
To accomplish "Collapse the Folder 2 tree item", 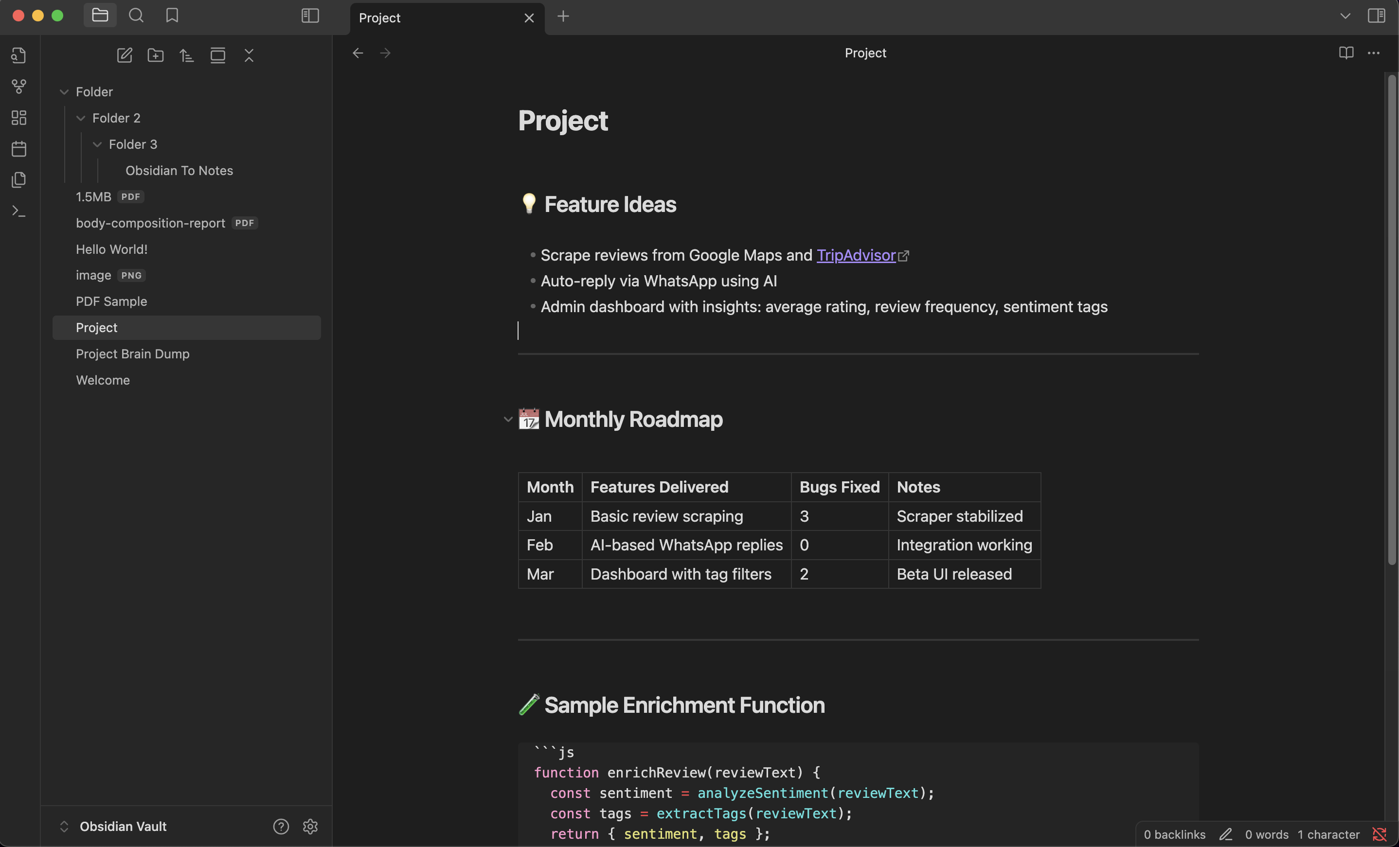I will [81, 118].
